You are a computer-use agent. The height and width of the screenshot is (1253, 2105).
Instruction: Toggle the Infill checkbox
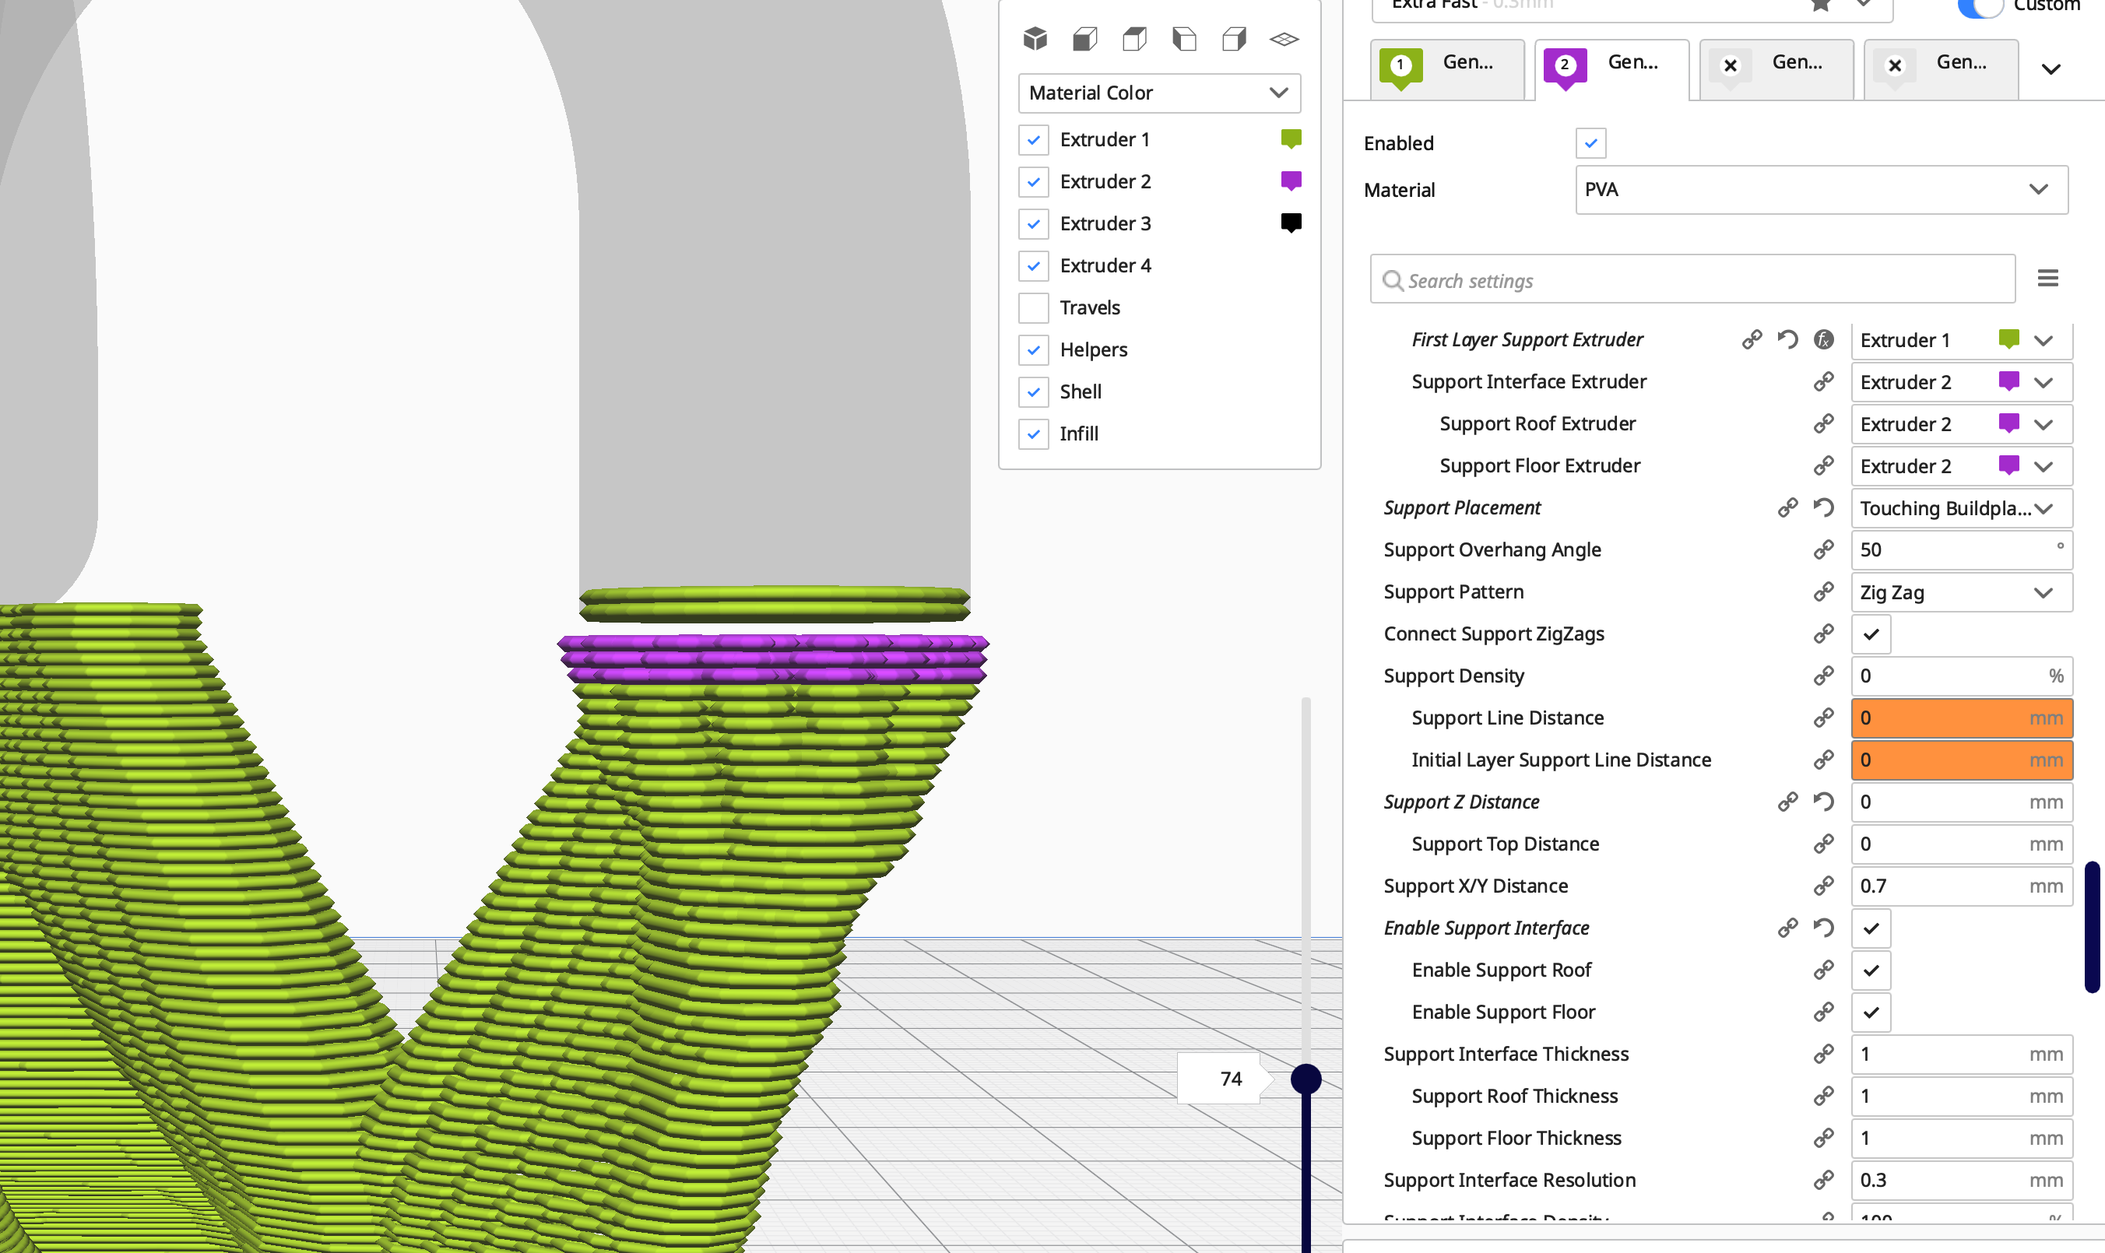point(1034,433)
